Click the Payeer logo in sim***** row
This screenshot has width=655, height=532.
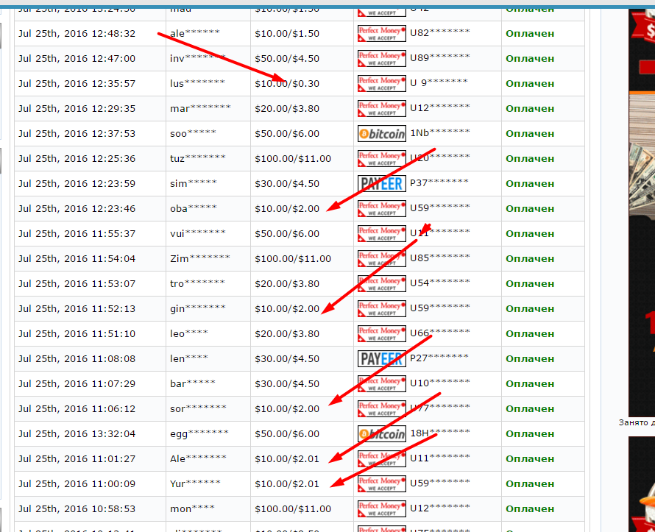(381, 183)
